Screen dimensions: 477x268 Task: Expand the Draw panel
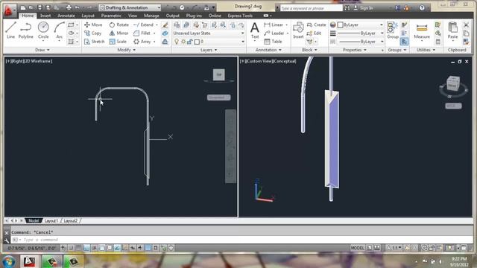(42, 50)
